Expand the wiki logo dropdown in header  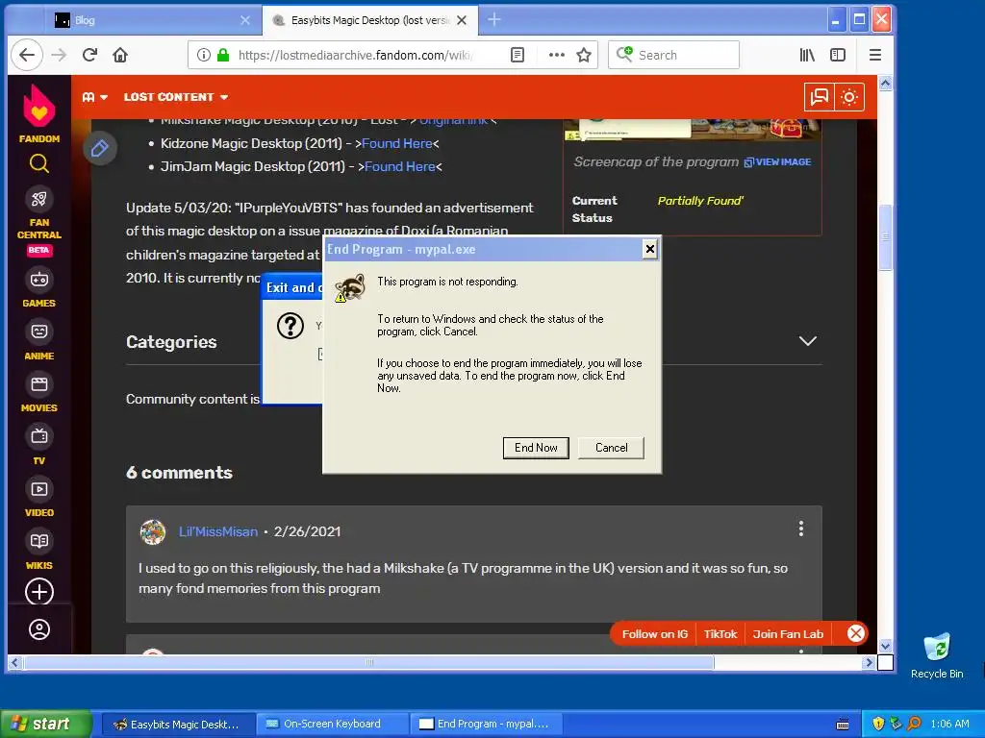click(x=95, y=97)
